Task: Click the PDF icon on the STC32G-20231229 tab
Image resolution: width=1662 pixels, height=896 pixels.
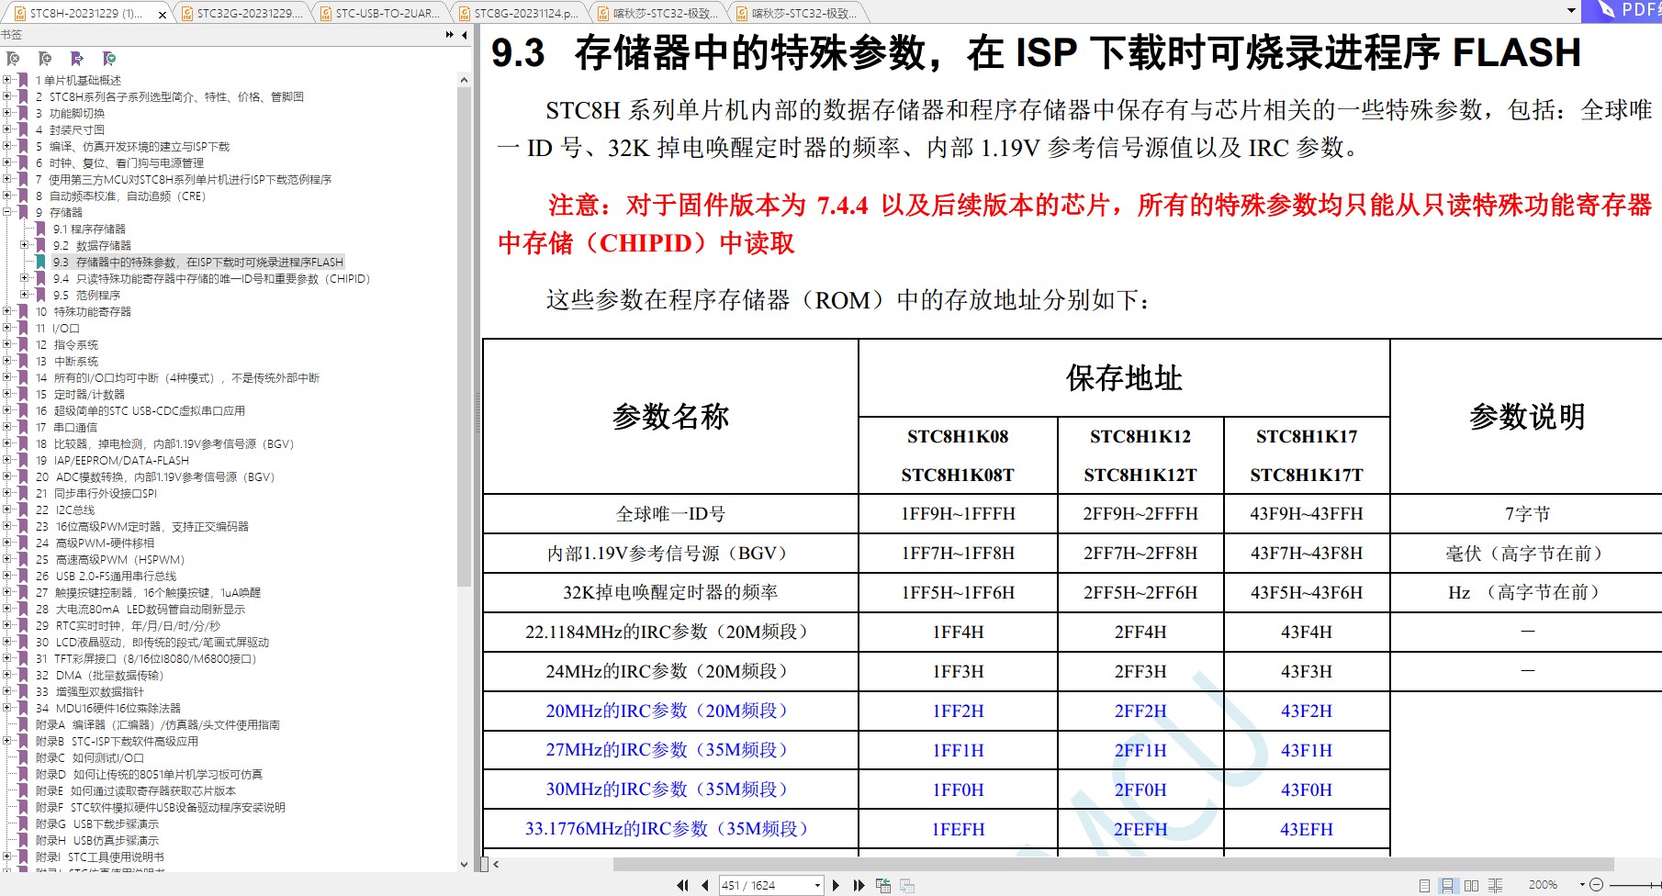Action: coord(187,13)
